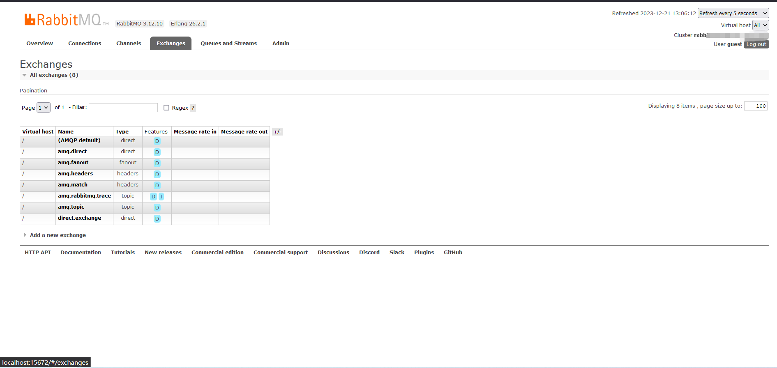Select the Exchanges tab
This screenshot has width=777, height=368.
171,44
